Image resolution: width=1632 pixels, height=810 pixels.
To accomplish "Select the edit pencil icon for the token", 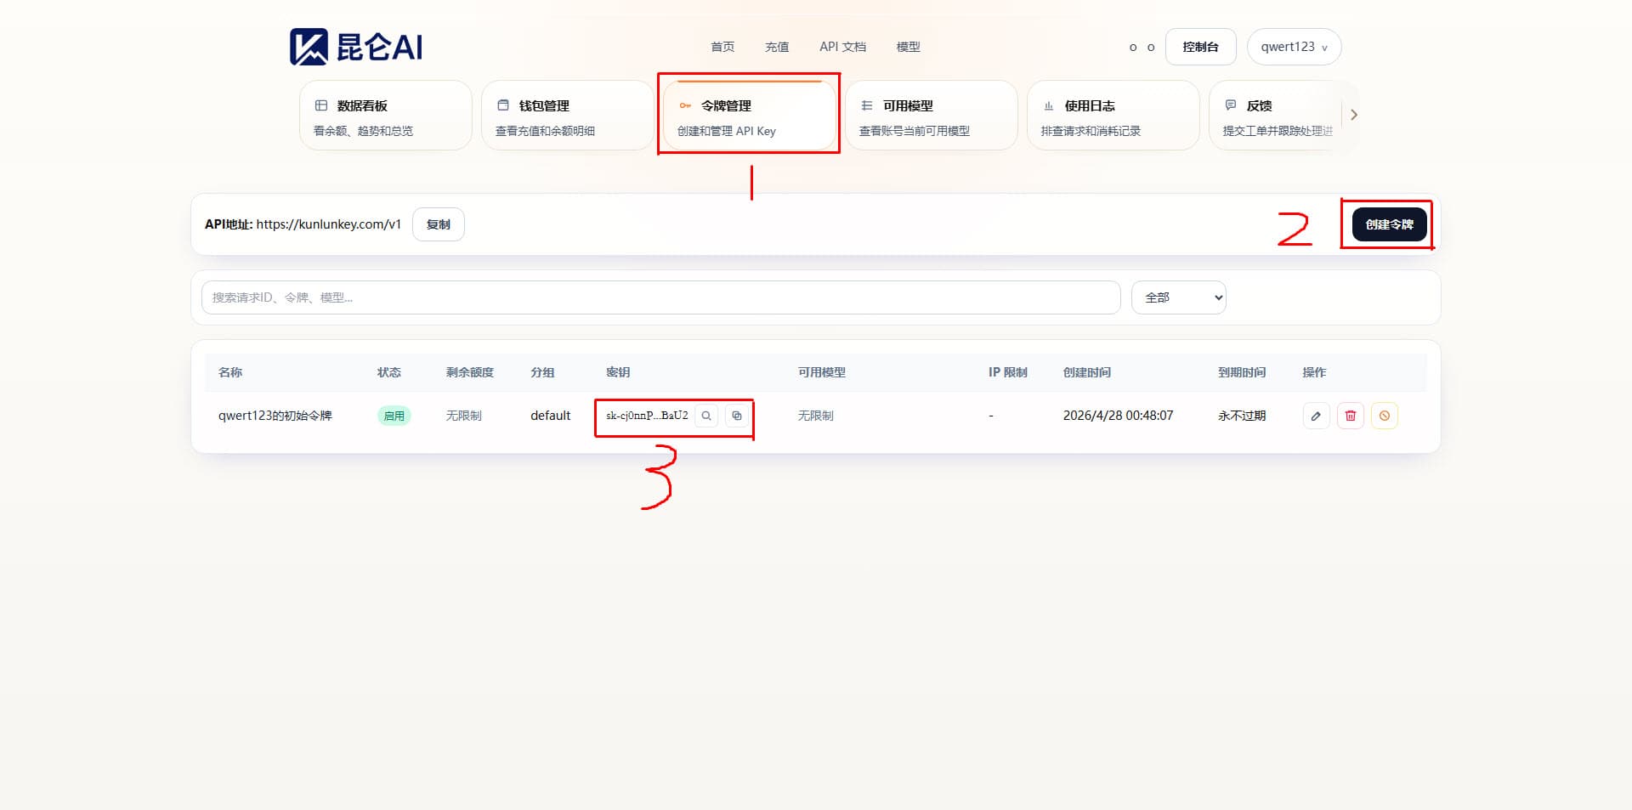I will coord(1316,416).
